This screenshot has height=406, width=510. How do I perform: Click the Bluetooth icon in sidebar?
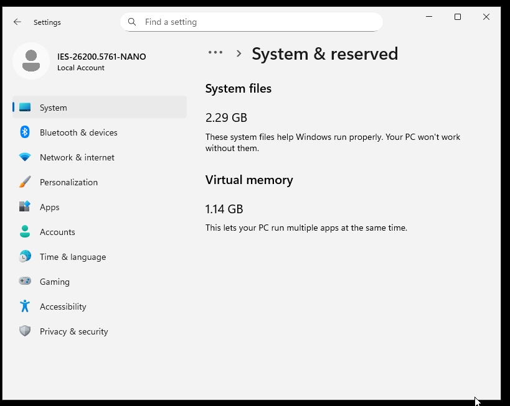point(25,132)
